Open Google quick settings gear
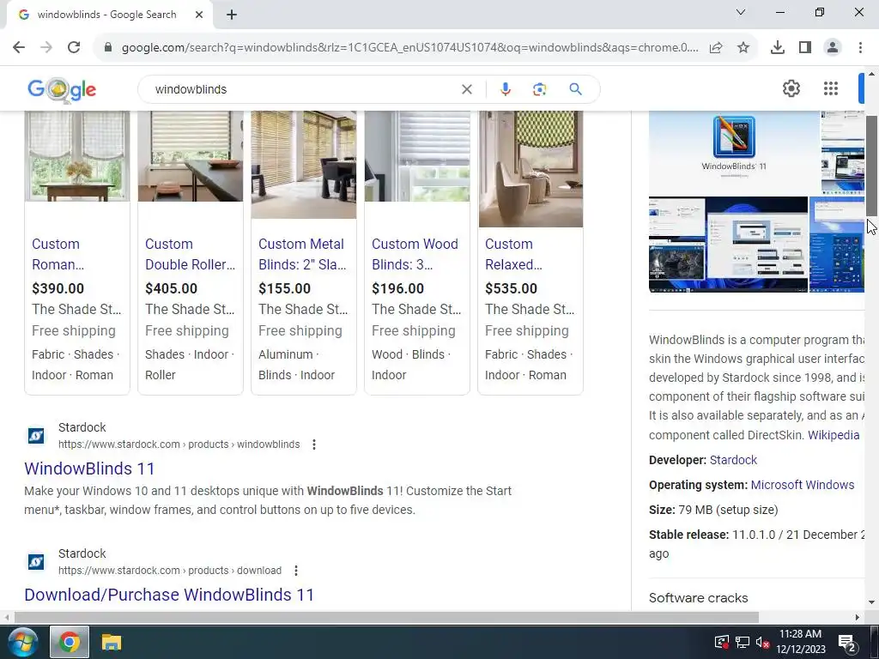879x659 pixels. [x=791, y=88]
